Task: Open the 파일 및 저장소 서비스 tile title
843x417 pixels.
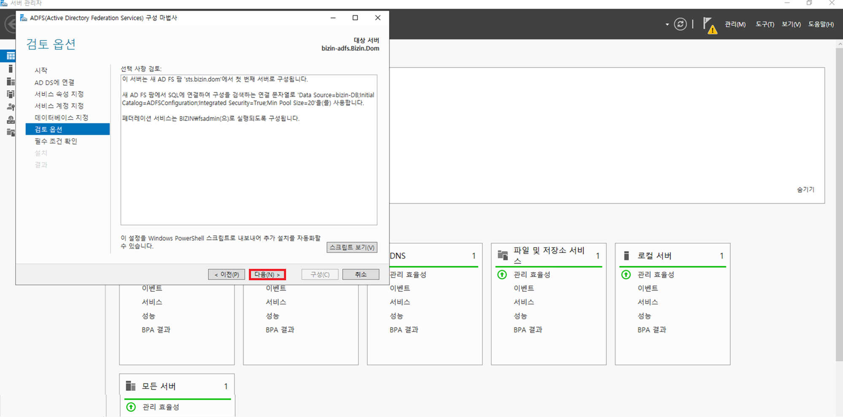Action: coord(549,255)
